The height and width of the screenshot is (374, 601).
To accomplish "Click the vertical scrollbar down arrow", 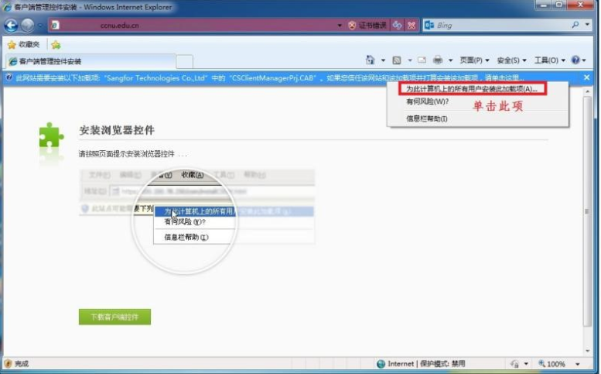I will 587,351.
